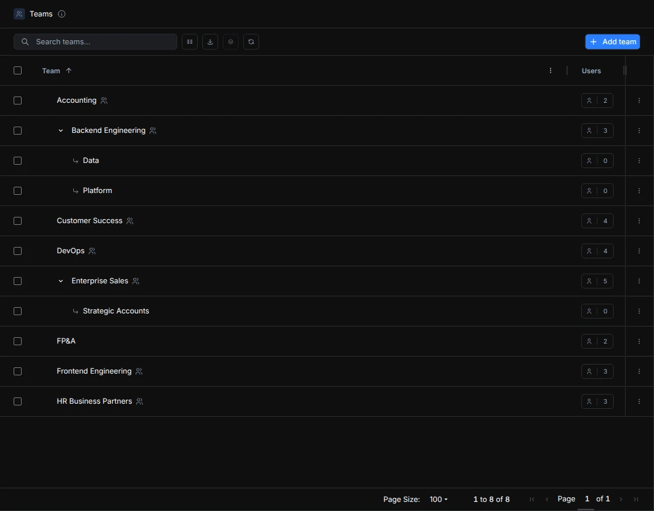The image size is (654, 511).
Task: Open the Page Size 100 dropdown
Action: tap(438, 499)
